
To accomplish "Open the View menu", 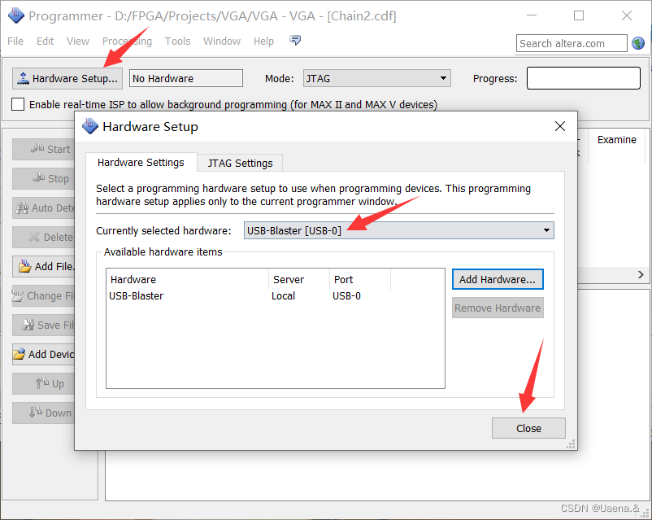I will [78, 42].
